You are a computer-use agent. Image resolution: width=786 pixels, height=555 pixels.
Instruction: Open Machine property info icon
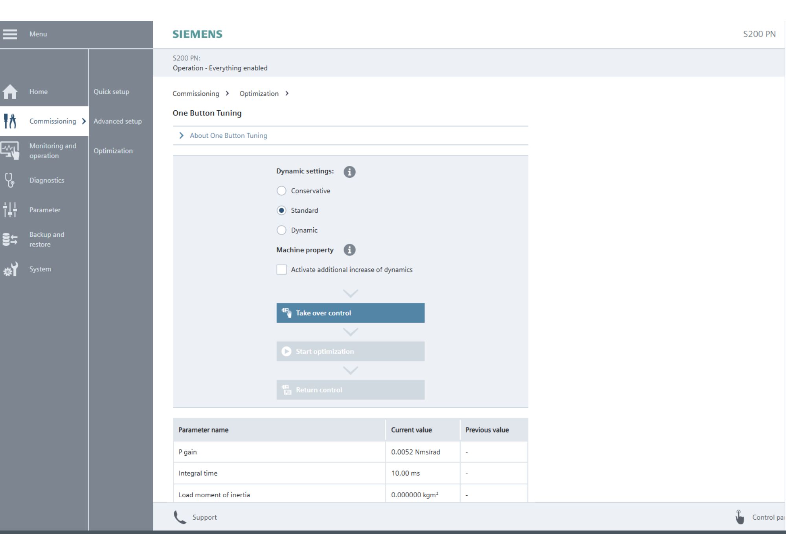pyautogui.click(x=349, y=250)
